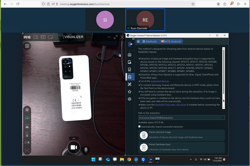Open the Favorites star in Device Extractor sidebar
This screenshot has width=250, height=166.
tap(130, 92)
